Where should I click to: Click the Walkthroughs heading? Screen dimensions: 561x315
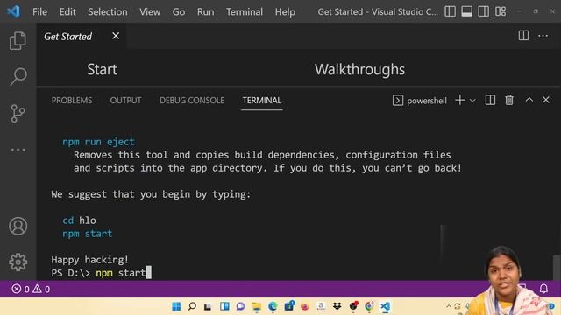point(359,69)
